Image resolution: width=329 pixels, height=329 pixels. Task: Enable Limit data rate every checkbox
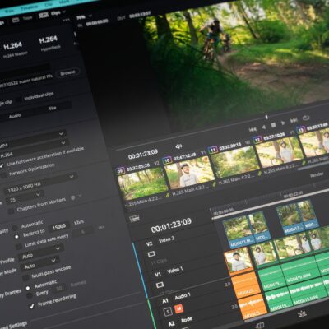point(19,247)
